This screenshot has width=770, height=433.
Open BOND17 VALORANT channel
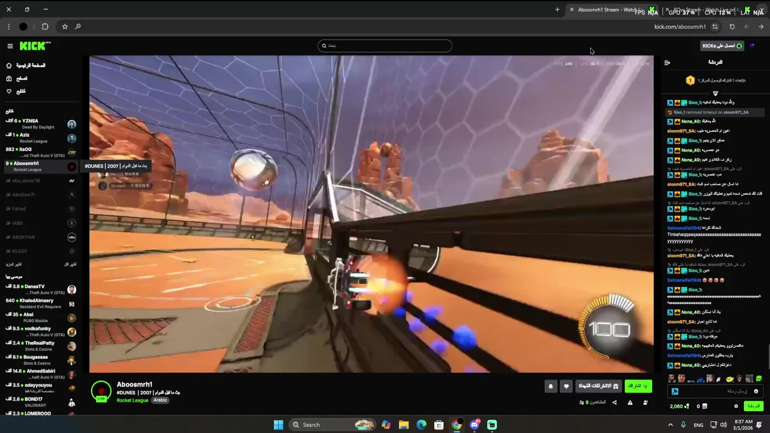pos(41,402)
